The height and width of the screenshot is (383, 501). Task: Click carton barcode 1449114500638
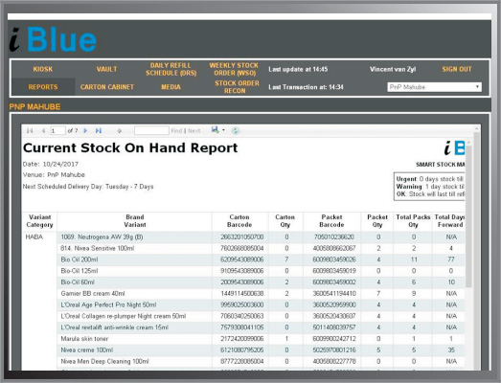pos(241,294)
